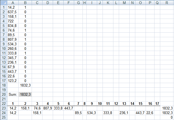The image size is (174, 120).
Task: Click bold header 1 in row 22
Action: (13, 104)
